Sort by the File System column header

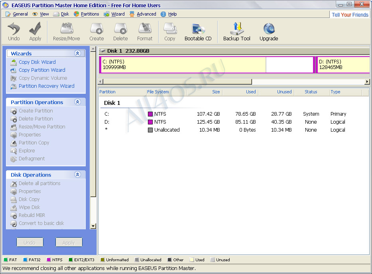pyautogui.click(x=166, y=92)
